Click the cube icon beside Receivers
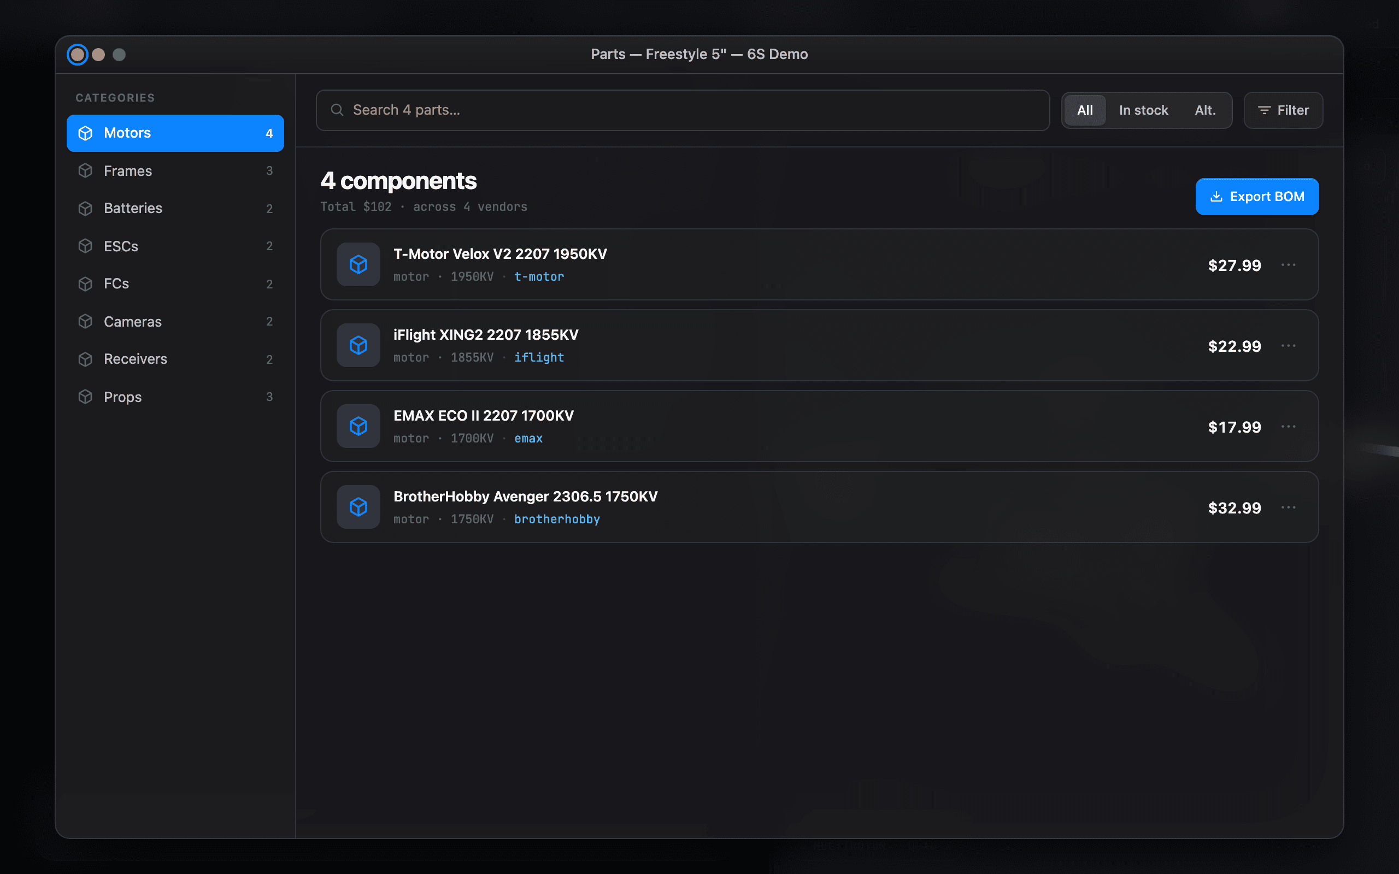The image size is (1399, 874). [x=86, y=359]
